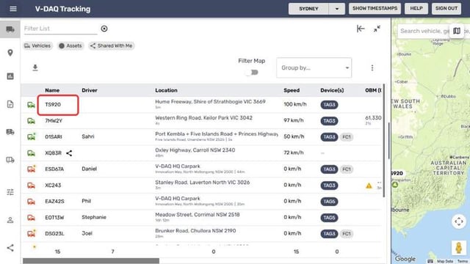Open the share icon in left sidebar
This screenshot has width=470, height=264.
[x=10, y=248]
